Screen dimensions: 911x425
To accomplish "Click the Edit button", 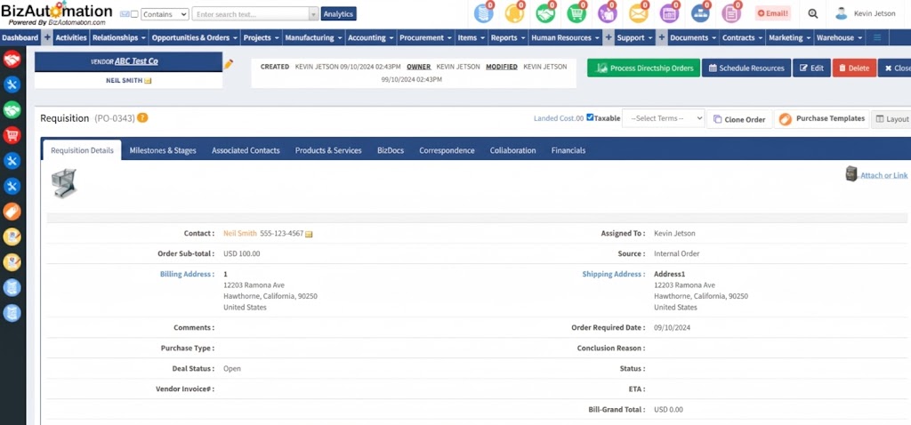I will click(811, 68).
